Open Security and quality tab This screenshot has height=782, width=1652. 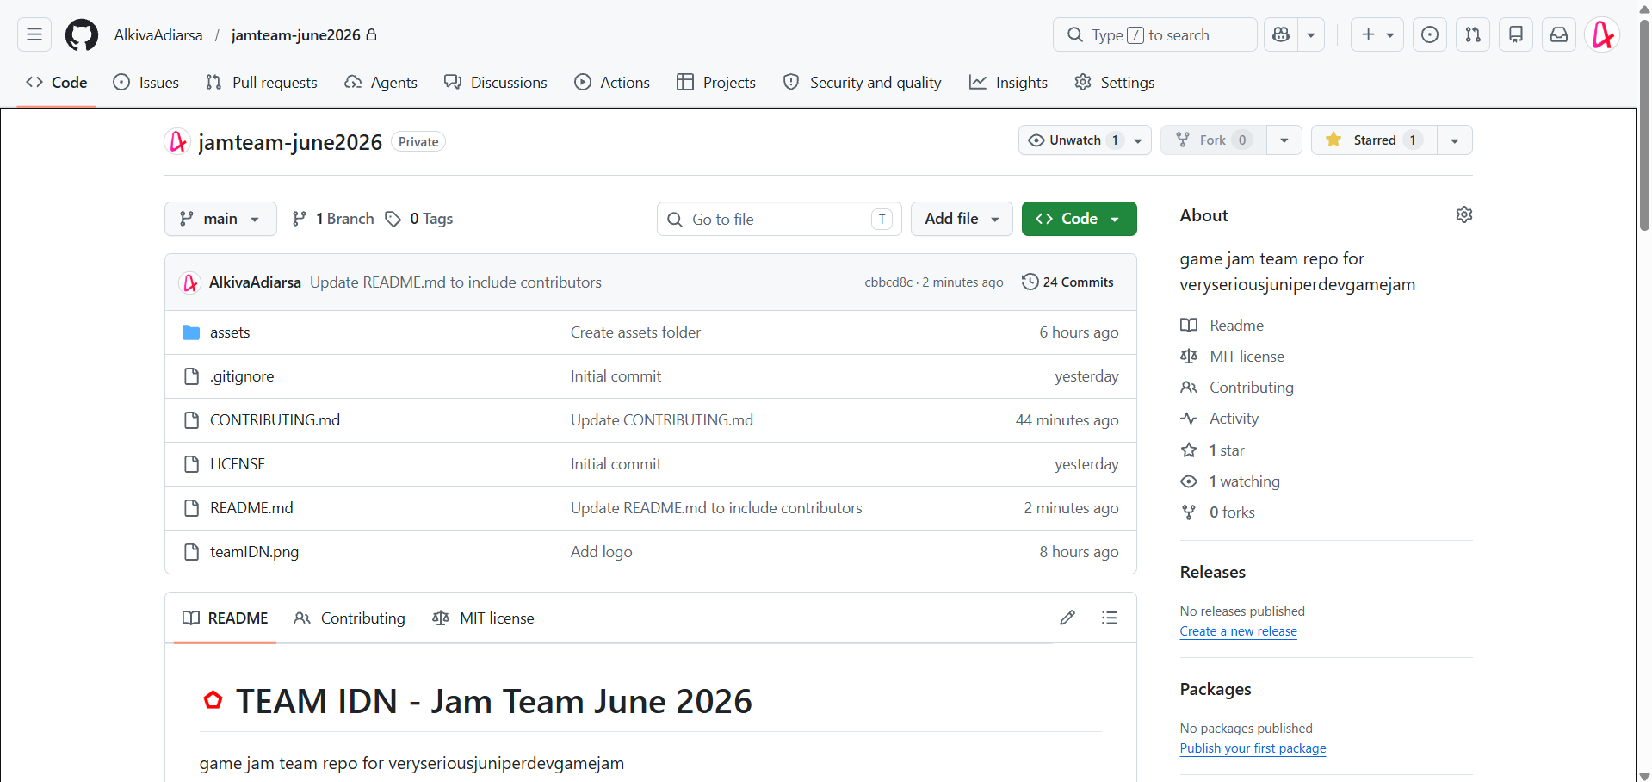point(862,83)
